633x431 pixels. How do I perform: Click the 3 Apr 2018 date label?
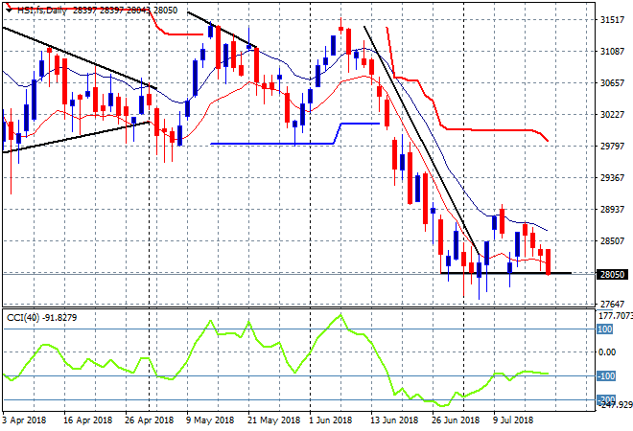[24, 420]
